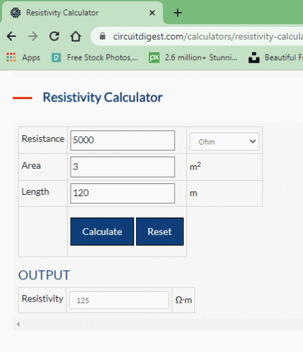Click the horizontal scrollbar left arrow

pyautogui.click(x=18, y=324)
